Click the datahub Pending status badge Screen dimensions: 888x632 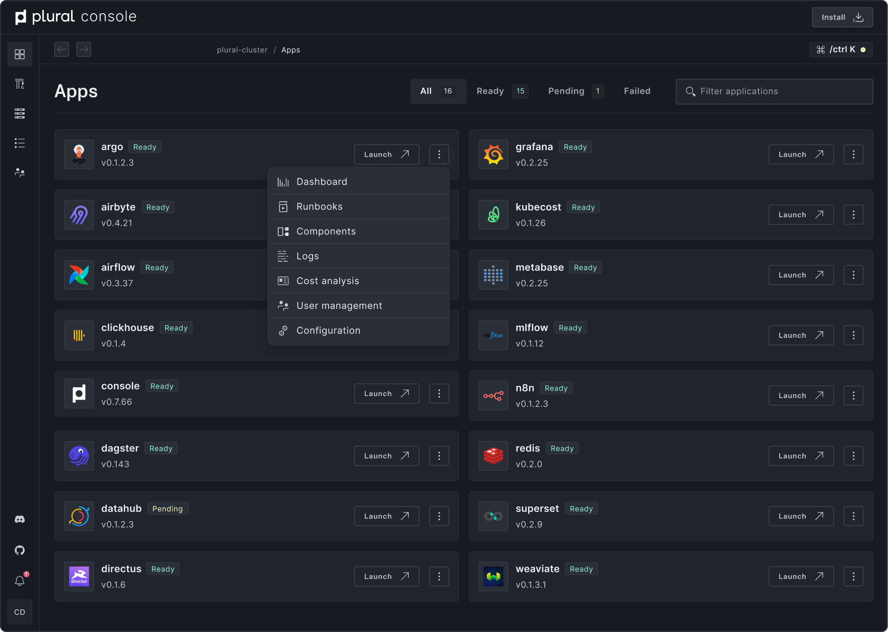coord(168,509)
